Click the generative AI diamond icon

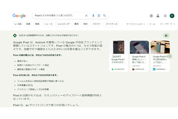(15, 35)
